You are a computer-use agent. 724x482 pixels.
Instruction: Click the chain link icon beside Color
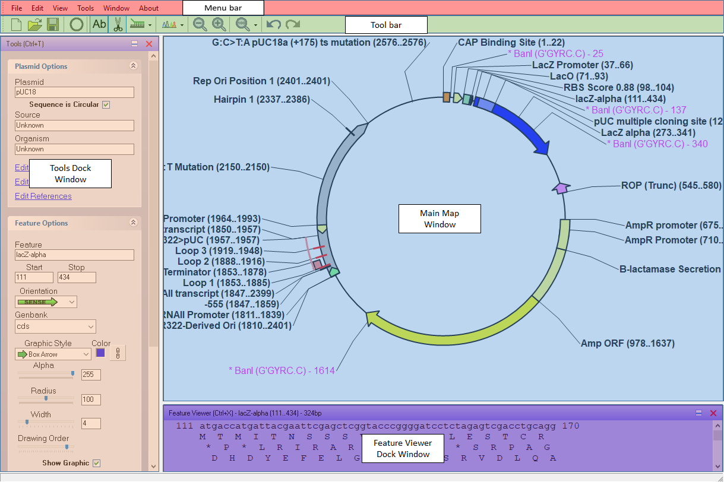pos(118,353)
